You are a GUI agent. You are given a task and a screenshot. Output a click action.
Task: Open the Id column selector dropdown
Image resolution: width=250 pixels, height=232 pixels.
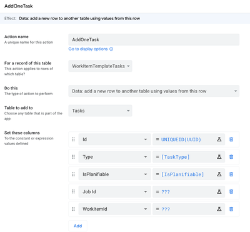[x=114, y=139]
